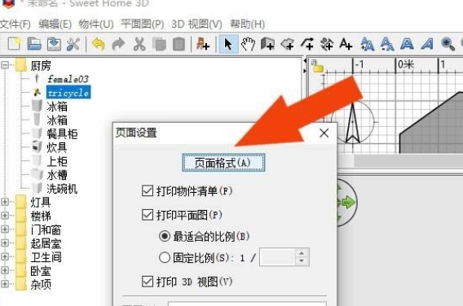
Task: Click the Add furniture icon
Action: tap(203, 44)
